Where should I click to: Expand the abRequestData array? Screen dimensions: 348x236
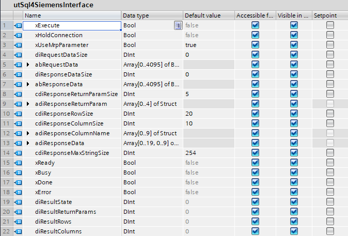[x=28, y=65]
